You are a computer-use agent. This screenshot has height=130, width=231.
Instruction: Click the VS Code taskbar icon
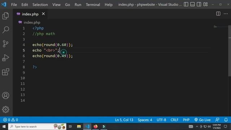(87, 127)
